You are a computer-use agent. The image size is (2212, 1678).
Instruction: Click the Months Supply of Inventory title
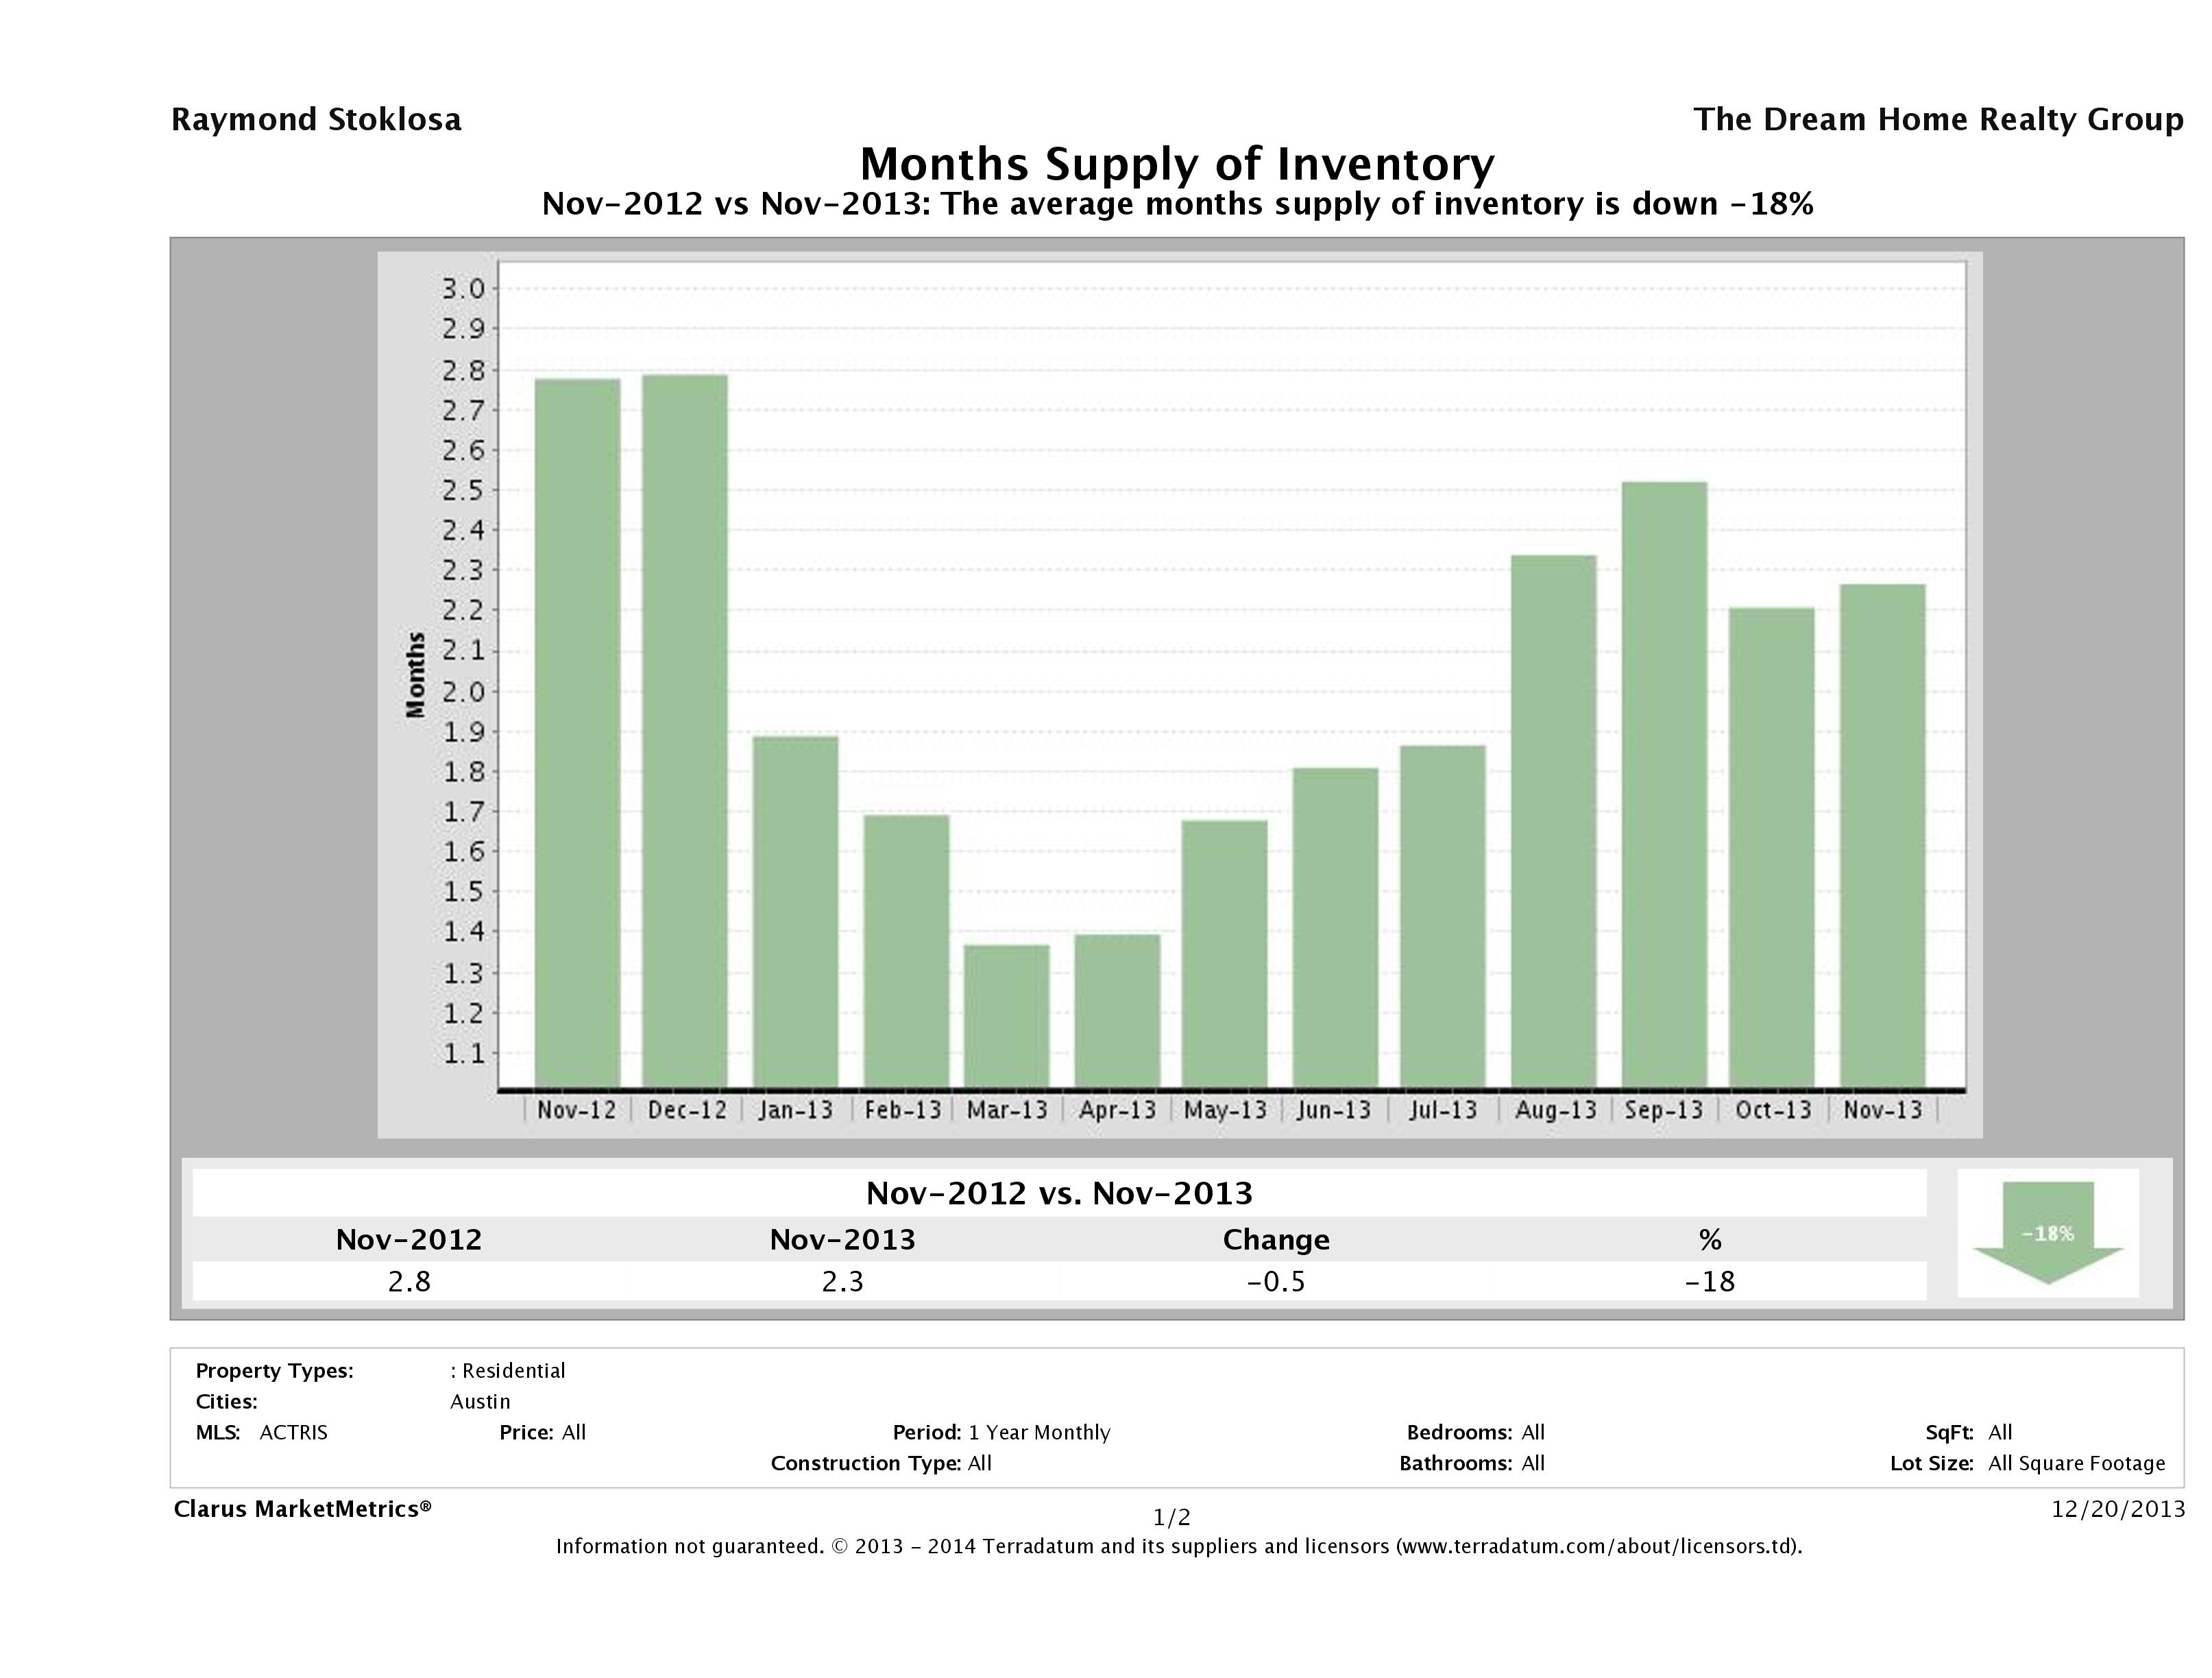tap(1177, 164)
